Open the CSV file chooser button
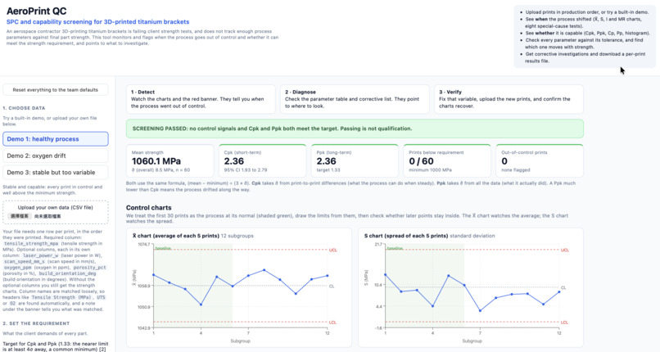This screenshot has width=660, height=352. (20, 216)
